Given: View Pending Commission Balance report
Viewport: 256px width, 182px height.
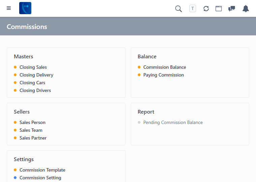Looking at the screenshot, I should (x=173, y=122).
